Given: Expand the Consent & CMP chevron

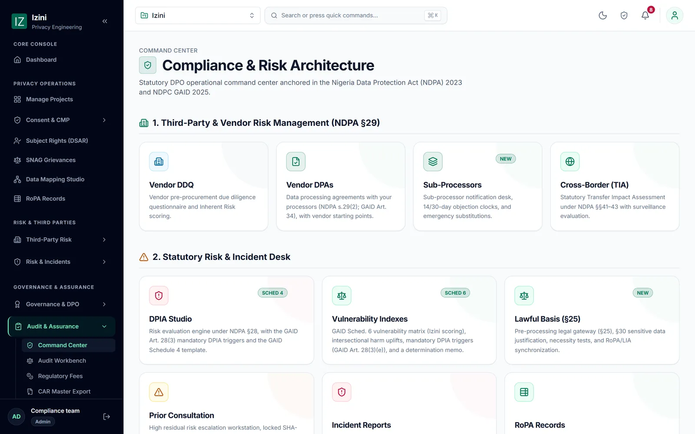Looking at the screenshot, I should [104, 120].
